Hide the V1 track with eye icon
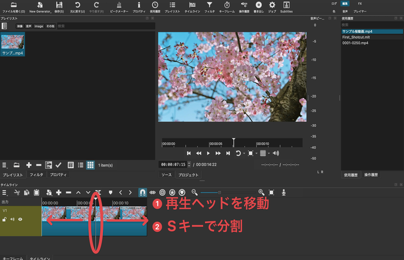Viewport: 404px width, 260px height. (x=20, y=219)
